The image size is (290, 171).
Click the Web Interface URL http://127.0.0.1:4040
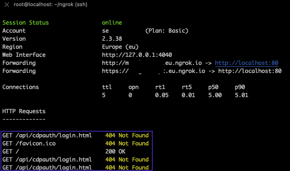pyautogui.click(x=137, y=55)
